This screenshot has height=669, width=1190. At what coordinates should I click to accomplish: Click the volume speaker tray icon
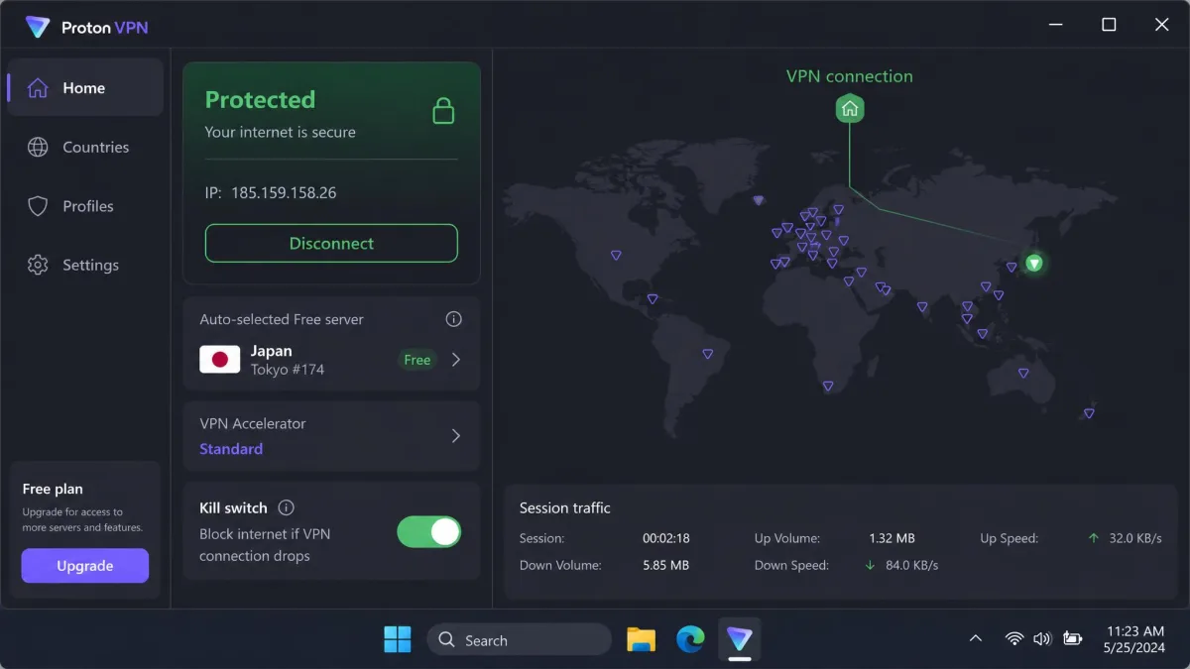(x=1042, y=639)
